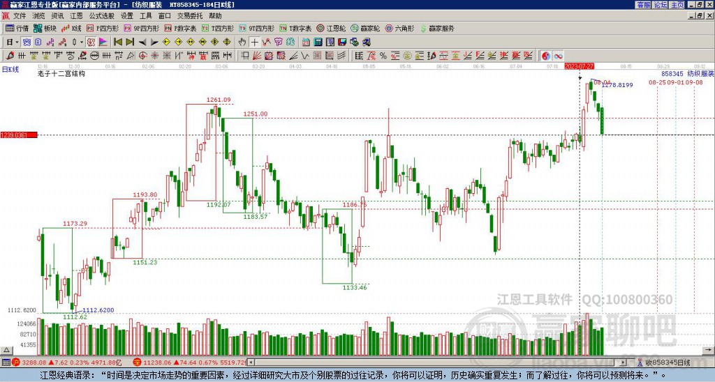This screenshot has height=382, width=715.
Task: Click the 日K线 label on chart
Action: pyautogui.click(x=10, y=69)
